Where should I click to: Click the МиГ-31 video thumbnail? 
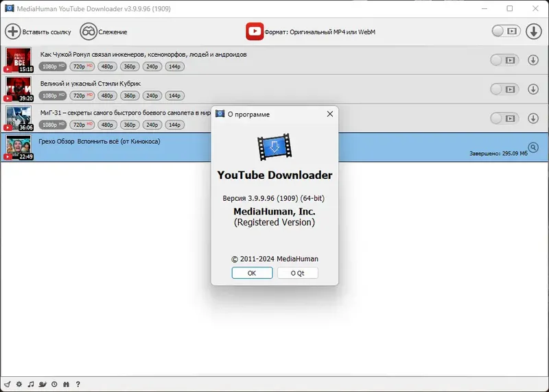[x=19, y=118]
